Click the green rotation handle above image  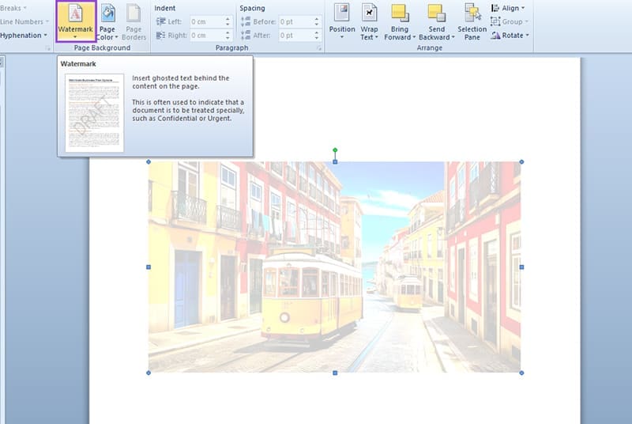[335, 150]
